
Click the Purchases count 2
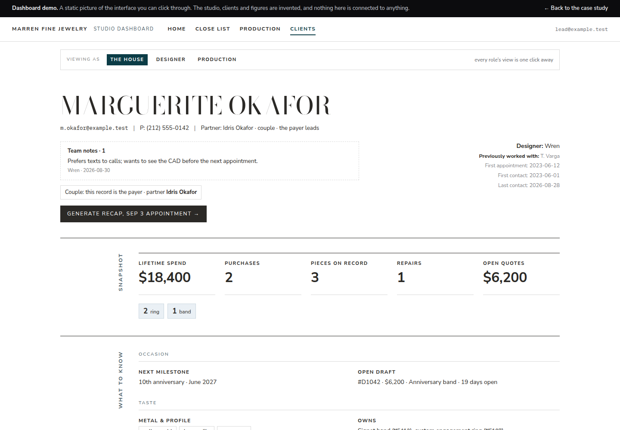[x=229, y=277]
